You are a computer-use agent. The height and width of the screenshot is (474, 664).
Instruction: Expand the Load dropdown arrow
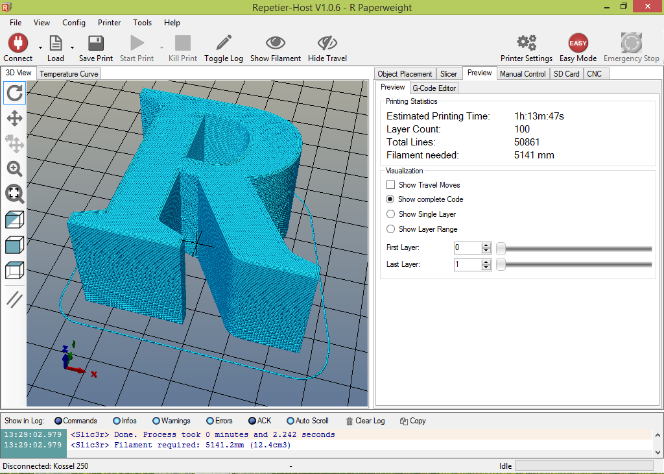(x=72, y=47)
